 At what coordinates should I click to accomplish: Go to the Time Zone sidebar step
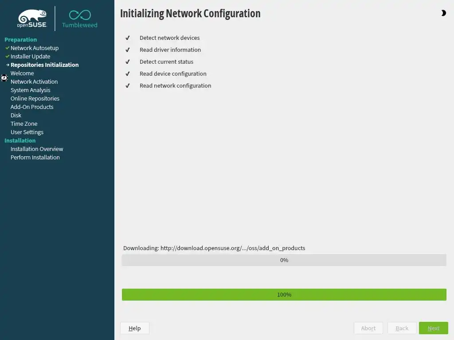point(24,124)
